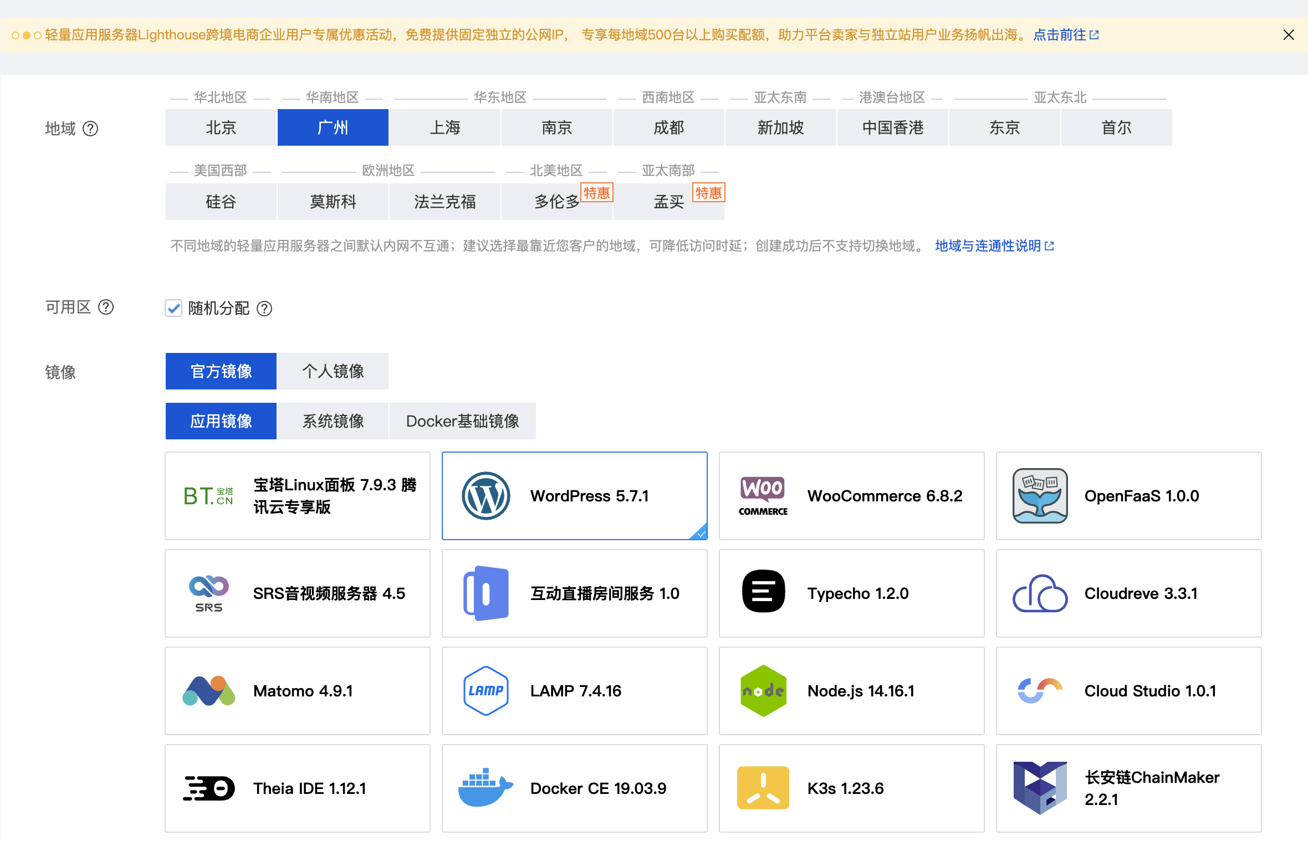Select LAMP 7.4.16 image label
1308x841 pixels.
576,691
